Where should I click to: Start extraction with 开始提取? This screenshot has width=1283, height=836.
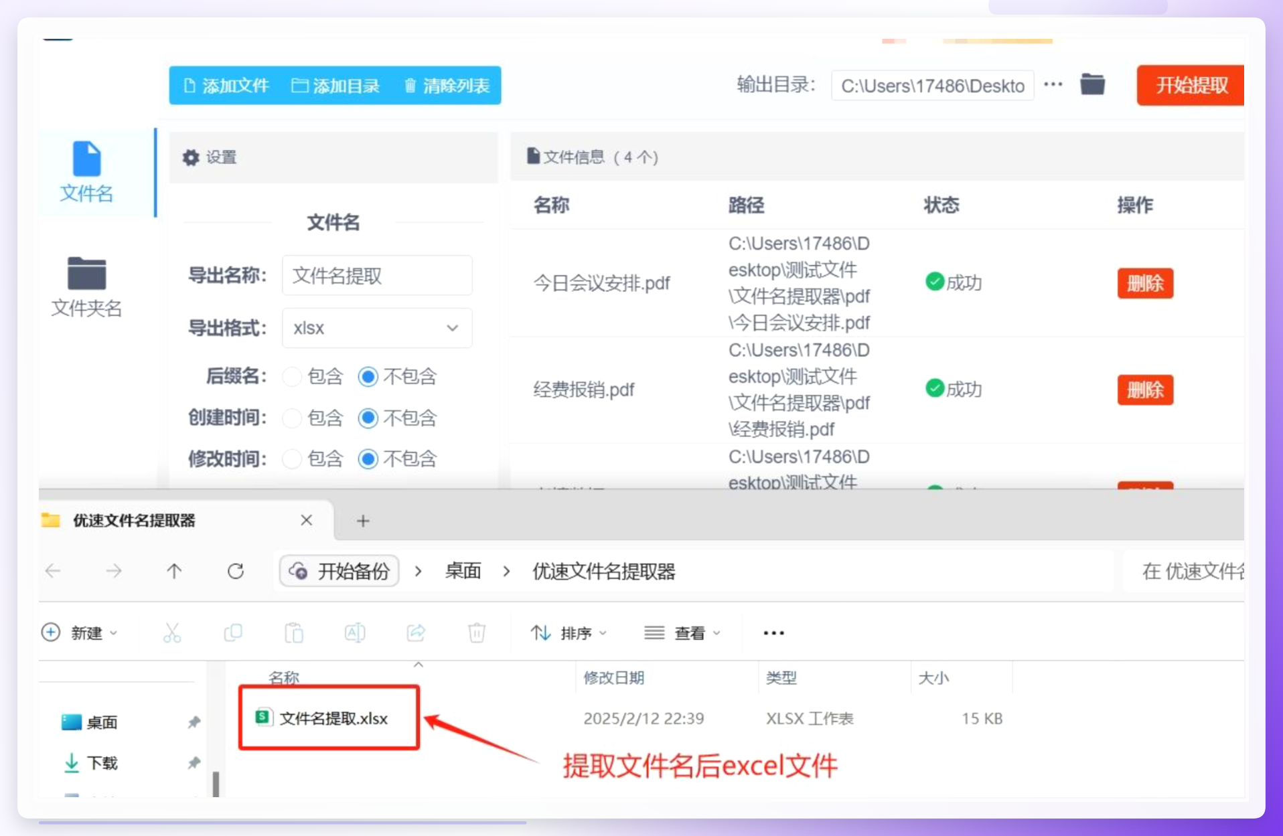(1191, 85)
